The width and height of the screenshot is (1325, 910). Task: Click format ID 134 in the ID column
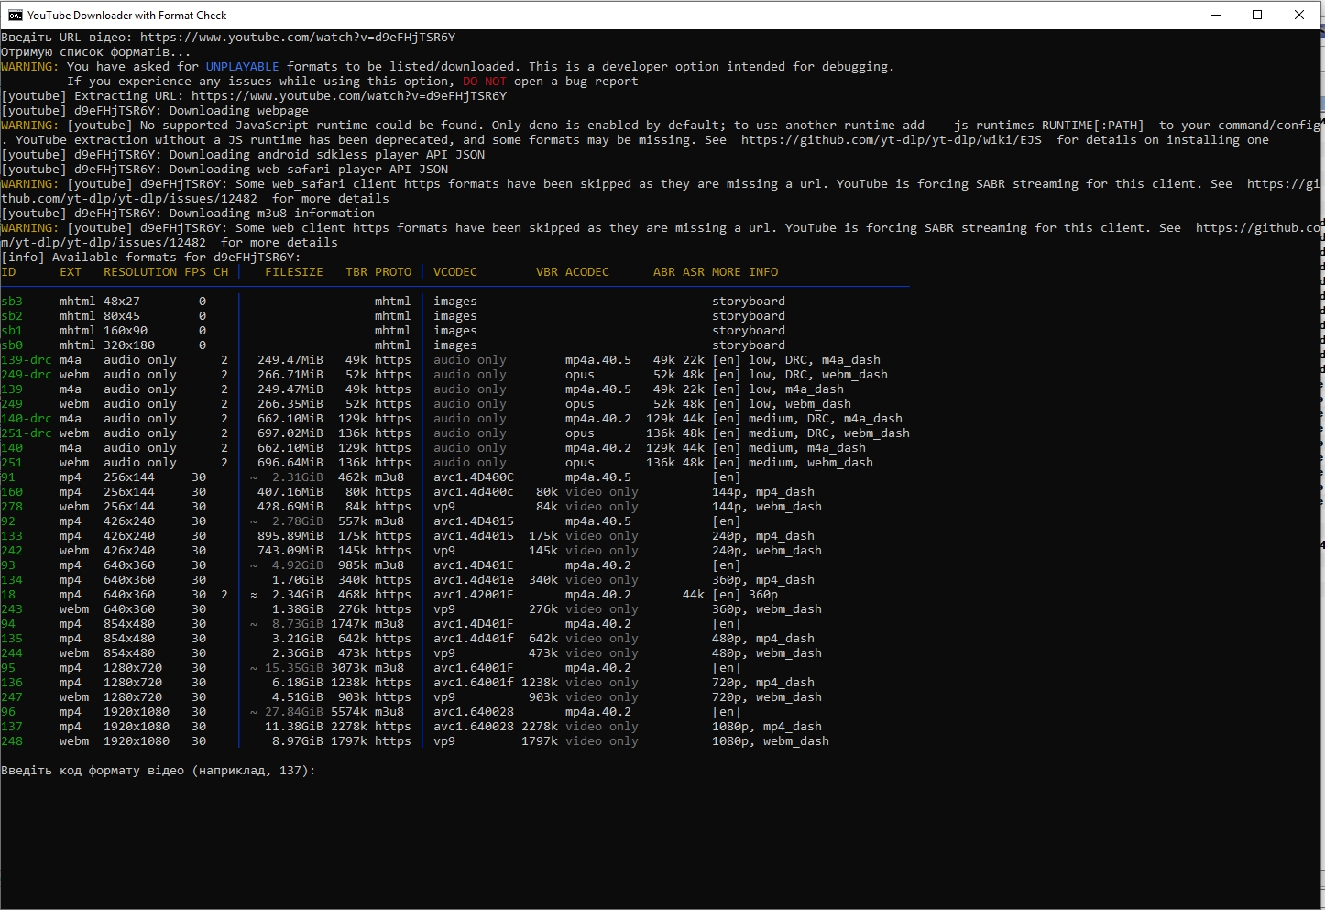12,580
